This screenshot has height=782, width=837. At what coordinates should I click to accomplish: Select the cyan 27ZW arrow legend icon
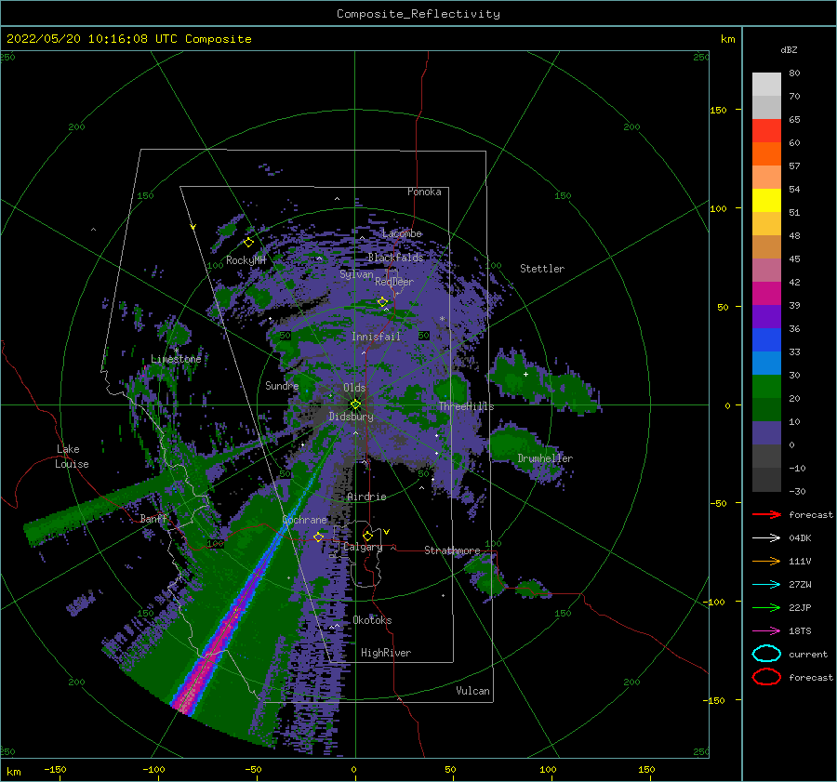click(x=766, y=585)
